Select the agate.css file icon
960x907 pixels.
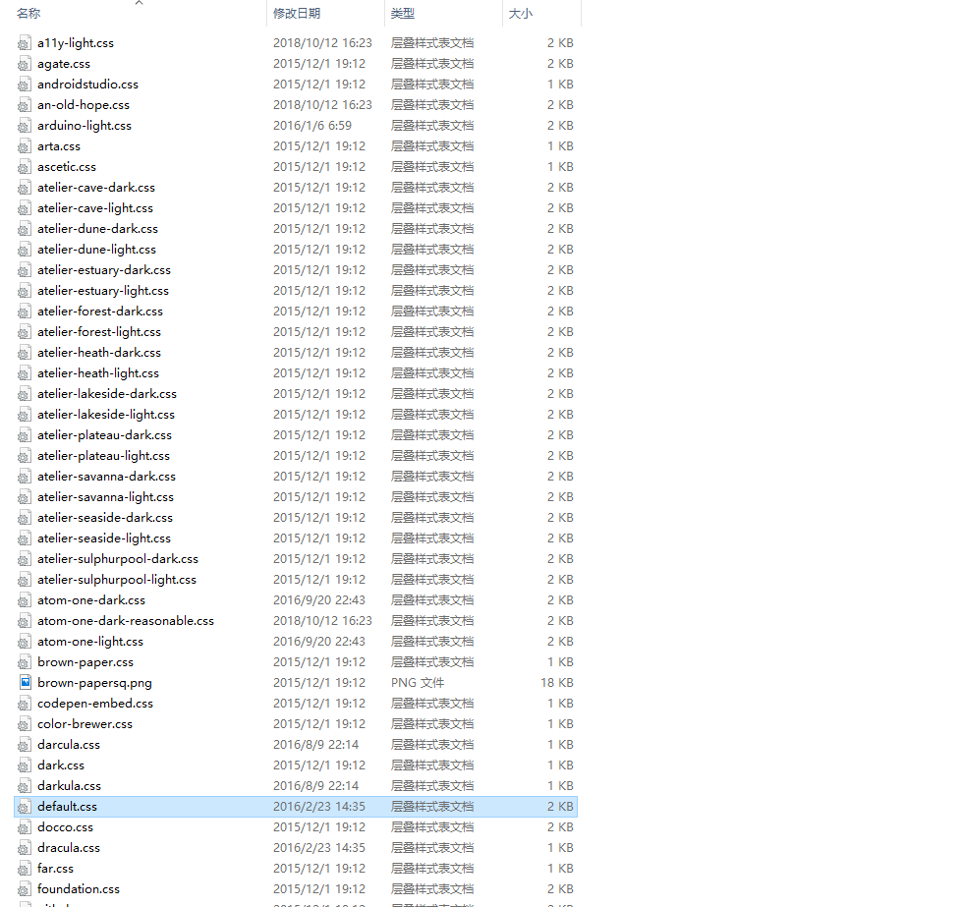tap(25, 64)
